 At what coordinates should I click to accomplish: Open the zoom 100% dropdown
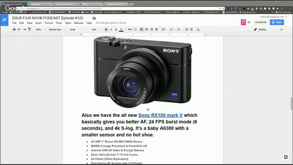40,29
